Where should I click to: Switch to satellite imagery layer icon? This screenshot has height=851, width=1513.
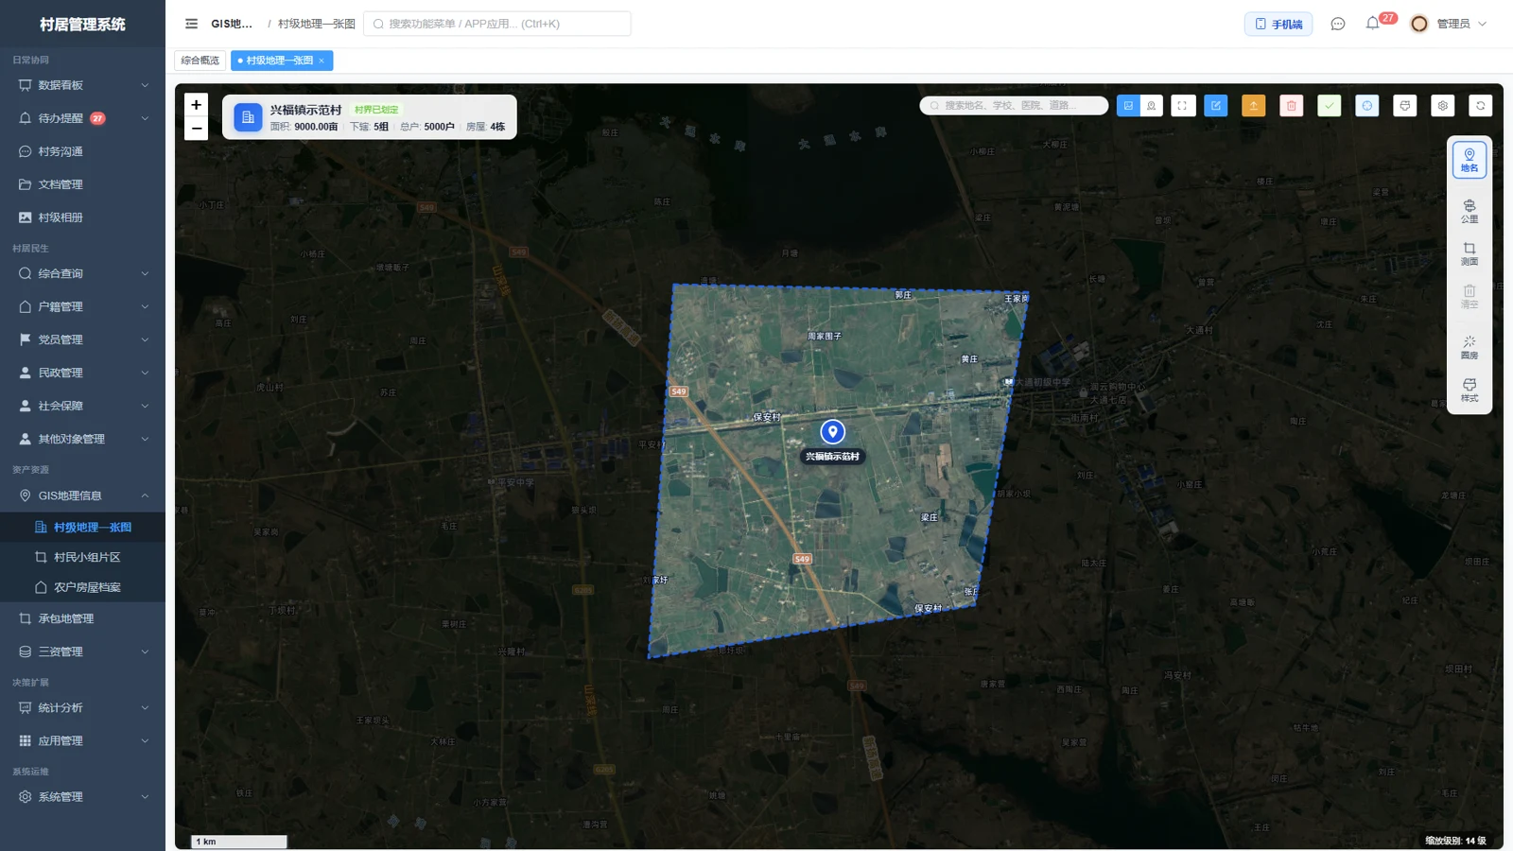click(x=1128, y=106)
